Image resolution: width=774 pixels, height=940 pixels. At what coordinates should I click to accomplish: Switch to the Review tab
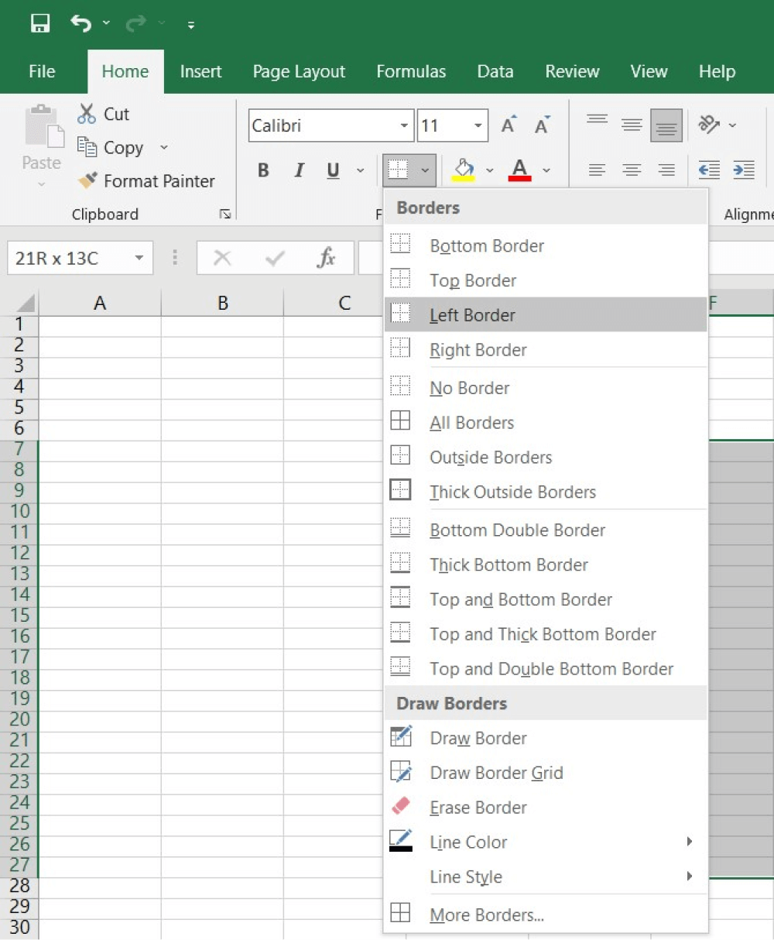[572, 71]
